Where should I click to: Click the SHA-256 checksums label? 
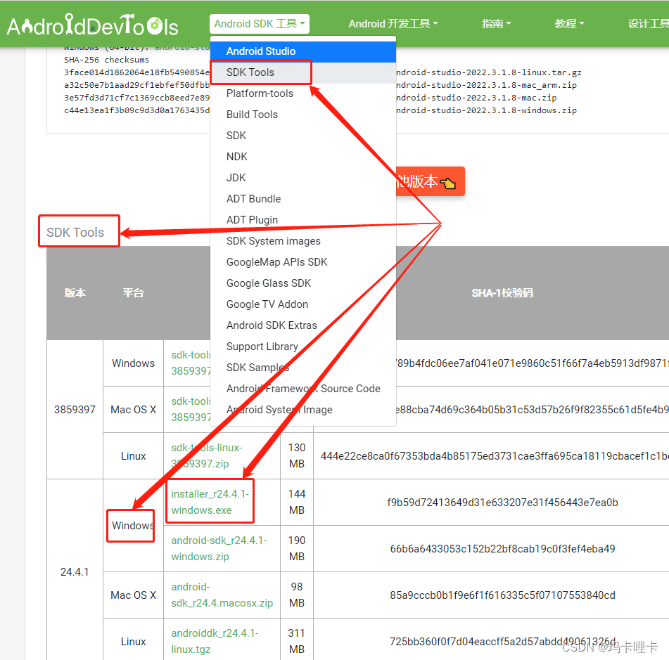107,60
